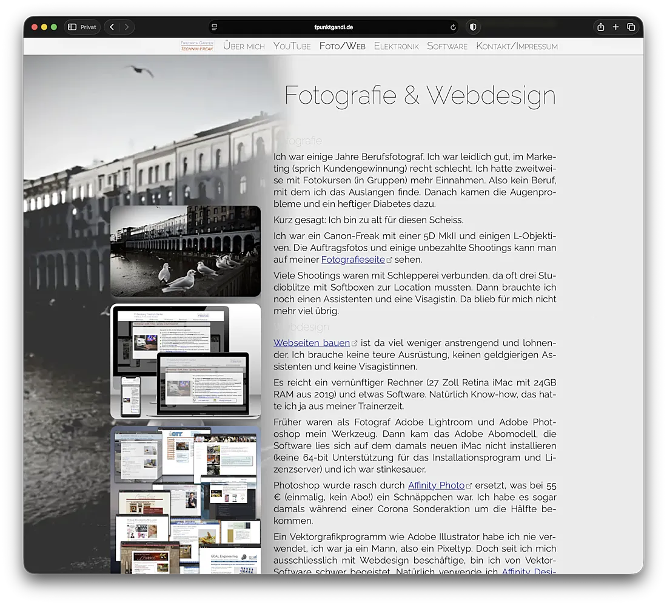Open the Safari sidebar panel

(x=72, y=27)
